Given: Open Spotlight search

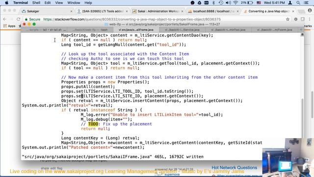Looking at the screenshot, I should click(x=298, y=2).
